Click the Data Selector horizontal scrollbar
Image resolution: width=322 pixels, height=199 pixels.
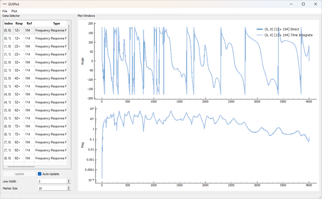pos(21,167)
